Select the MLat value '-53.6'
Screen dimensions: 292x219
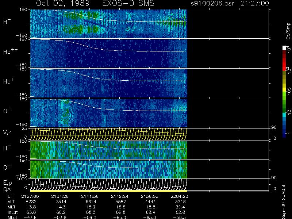60,217
